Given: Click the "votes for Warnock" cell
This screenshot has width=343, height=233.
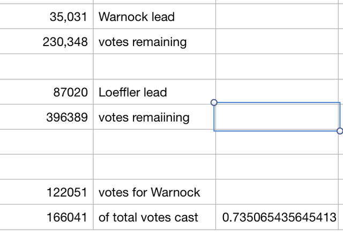Looking at the screenshot, I should coord(154,192).
